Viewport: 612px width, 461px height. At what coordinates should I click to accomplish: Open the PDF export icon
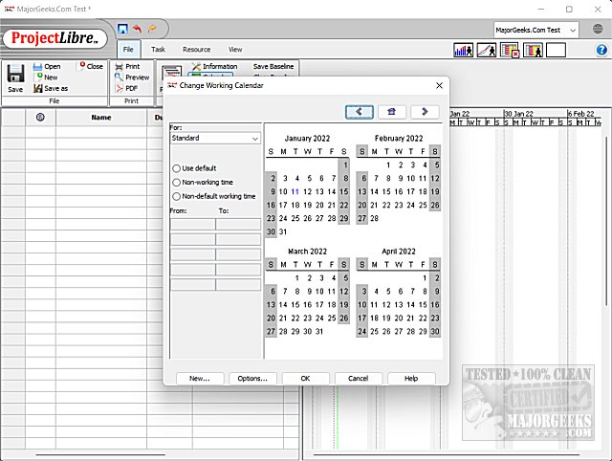[120, 88]
